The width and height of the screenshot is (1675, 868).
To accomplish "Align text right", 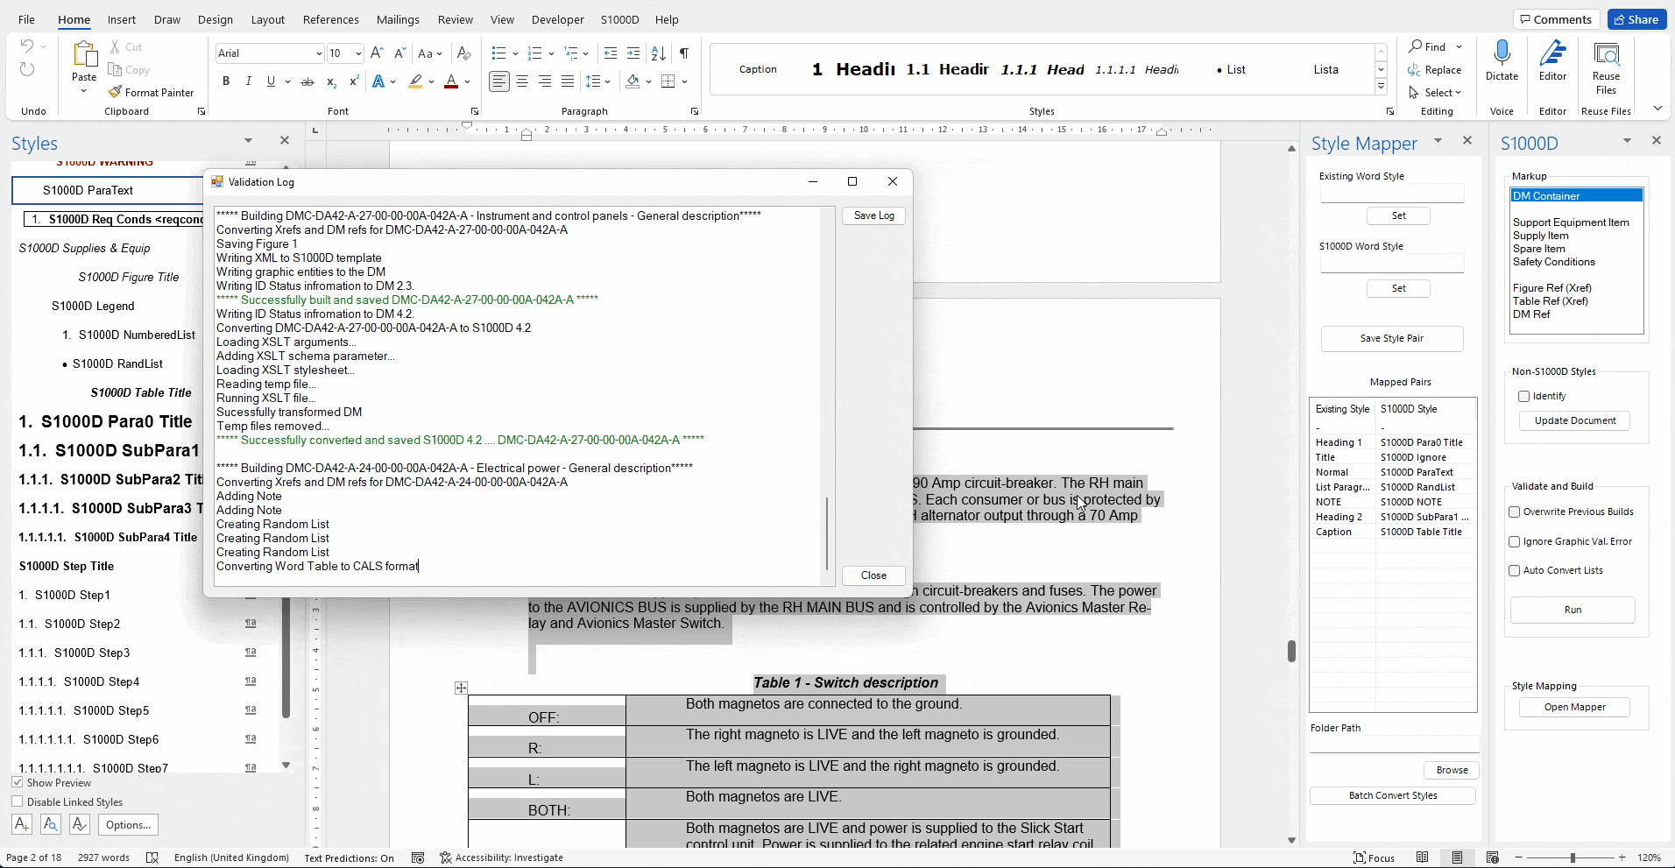I will [545, 81].
